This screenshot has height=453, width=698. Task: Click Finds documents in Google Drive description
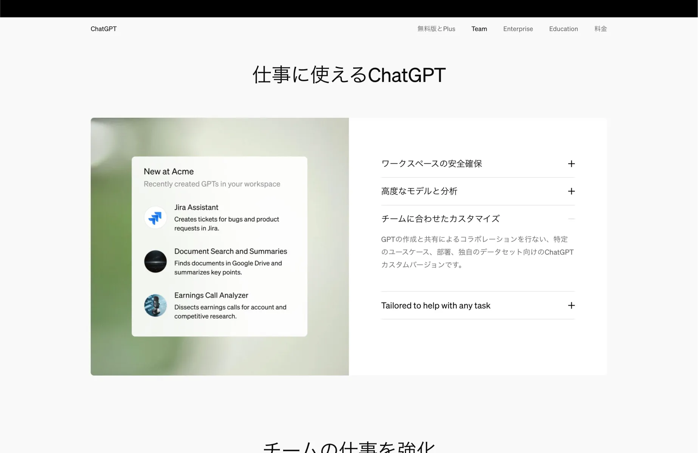pyautogui.click(x=228, y=268)
